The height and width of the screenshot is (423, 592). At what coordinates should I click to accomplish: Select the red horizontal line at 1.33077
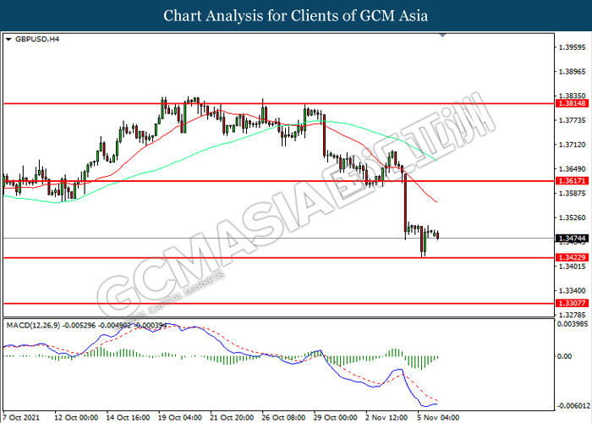(278, 303)
